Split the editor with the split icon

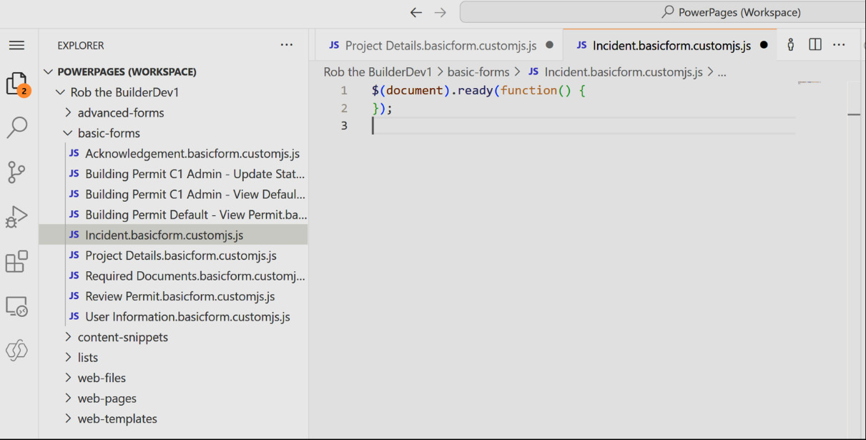[x=815, y=44]
